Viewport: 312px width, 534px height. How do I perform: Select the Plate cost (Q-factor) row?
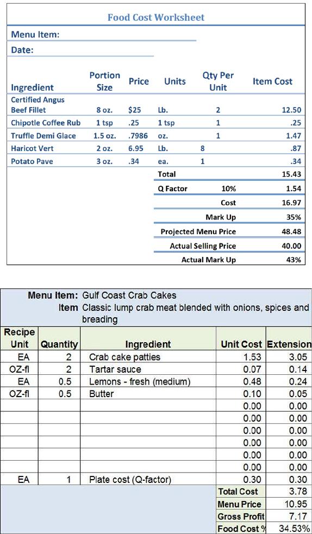156,480
